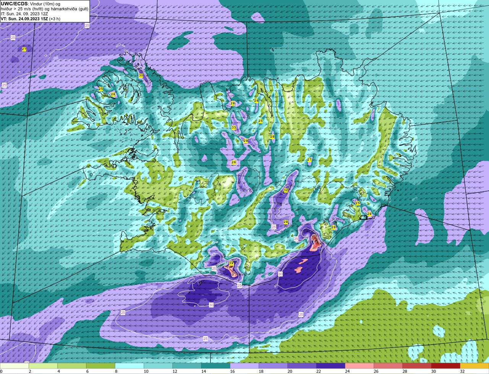Click the 2–4 m/s light green legend swatch
489x374 pixels.
click(x=43, y=366)
